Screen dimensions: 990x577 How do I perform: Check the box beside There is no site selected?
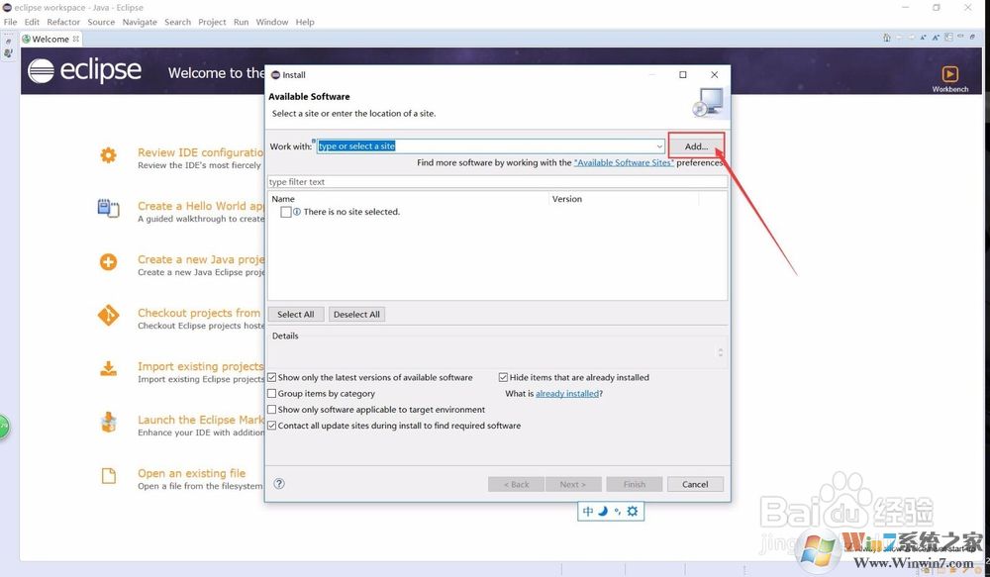pyautogui.click(x=286, y=212)
